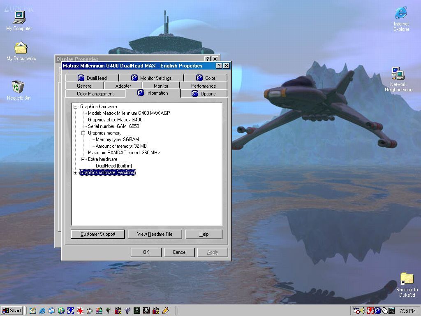Click the Winamp lightning bolt taskbar icon

(165, 311)
